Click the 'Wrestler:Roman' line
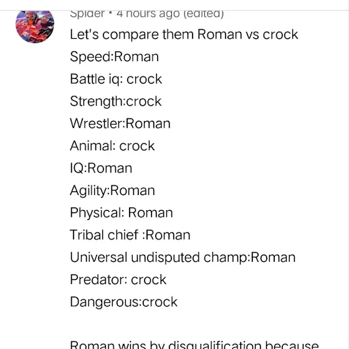The height and width of the screenshot is (349, 349). 120,124
